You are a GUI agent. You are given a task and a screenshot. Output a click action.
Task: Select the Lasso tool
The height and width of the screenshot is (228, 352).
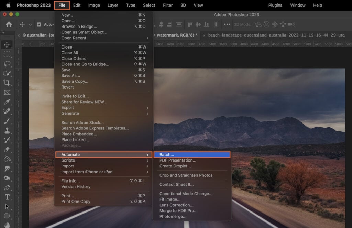(8, 63)
